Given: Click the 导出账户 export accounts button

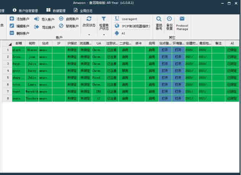Looking at the screenshot, I should [44, 27].
